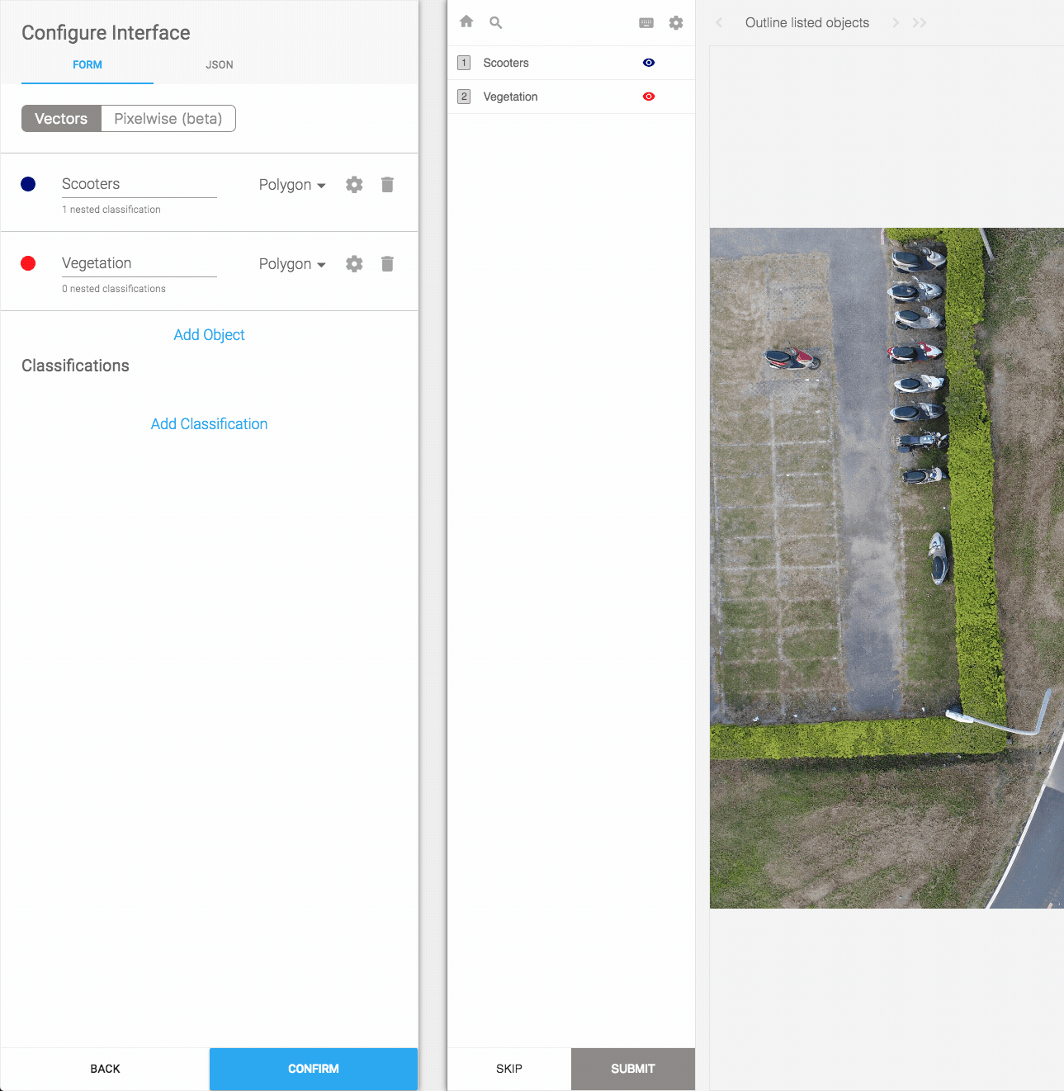Image resolution: width=1064 pixels, height=1091 pixels.
Task: Switch to the JSON tab
Action: click(220, 64)
